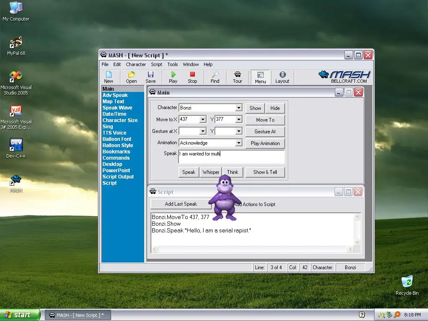Viewport: 428px width, 321px height.
Task: Click the MASH title bar application icon
Action: pos(104,55)
